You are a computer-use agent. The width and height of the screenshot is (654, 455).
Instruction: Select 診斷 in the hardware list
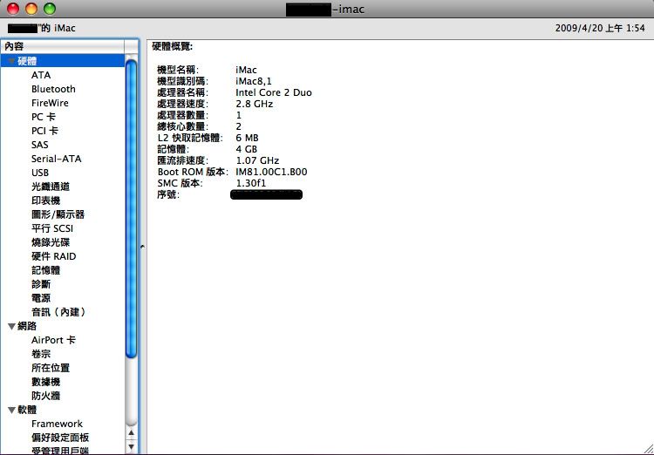tap(41, 284)
